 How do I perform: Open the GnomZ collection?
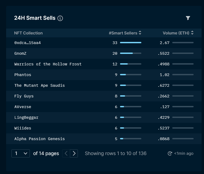(x=20, y=53)
